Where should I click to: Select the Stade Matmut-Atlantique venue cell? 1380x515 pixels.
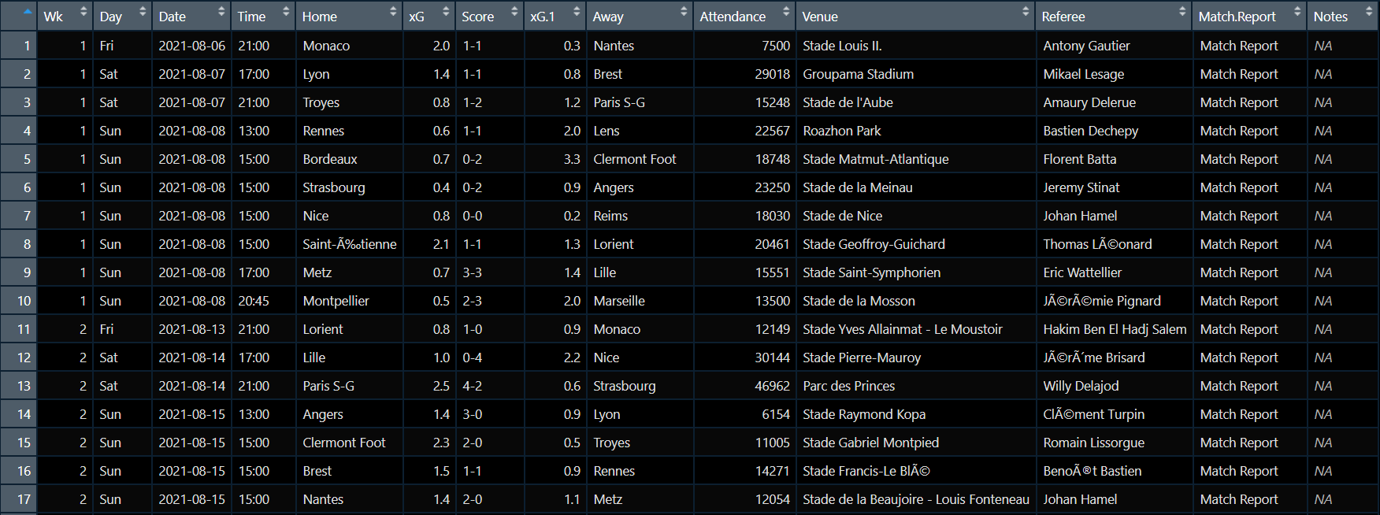pyautogui.click(x=875, y=159)
